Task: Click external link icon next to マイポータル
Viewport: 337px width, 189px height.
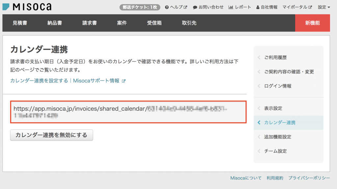Action: pyautogui.click(x=310, y=7)
